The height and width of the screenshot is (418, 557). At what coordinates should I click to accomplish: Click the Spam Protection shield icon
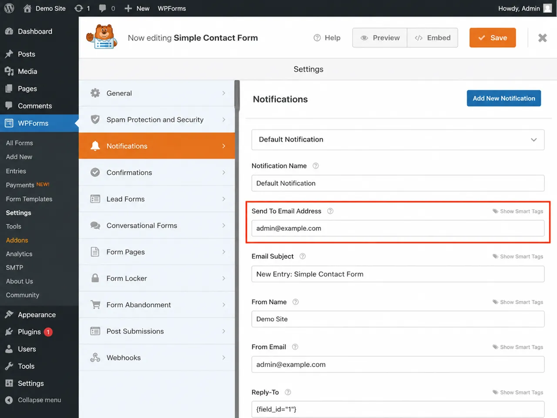click(95, 119)
